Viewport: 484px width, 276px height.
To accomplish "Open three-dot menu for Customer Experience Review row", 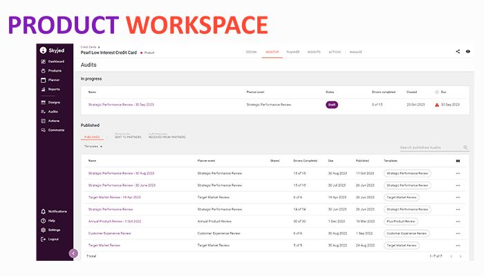I will click(x=458, y=233).
